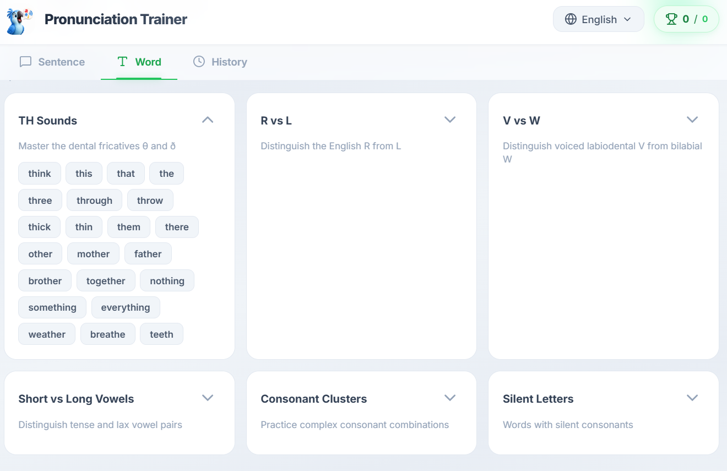Click the trophy score icon
Viewport: 727px width, 471px height.
click(671, 19)
